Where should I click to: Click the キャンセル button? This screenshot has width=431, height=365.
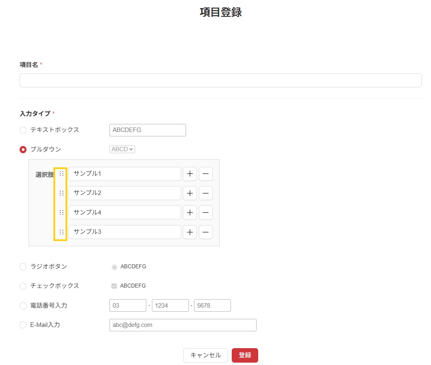tap(205, 355)
